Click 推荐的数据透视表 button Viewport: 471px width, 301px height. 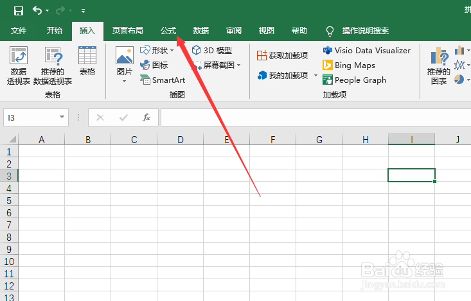(53, 65)
